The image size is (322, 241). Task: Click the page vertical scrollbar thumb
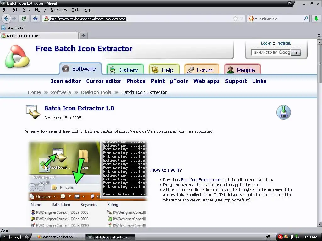coord(319,64)
